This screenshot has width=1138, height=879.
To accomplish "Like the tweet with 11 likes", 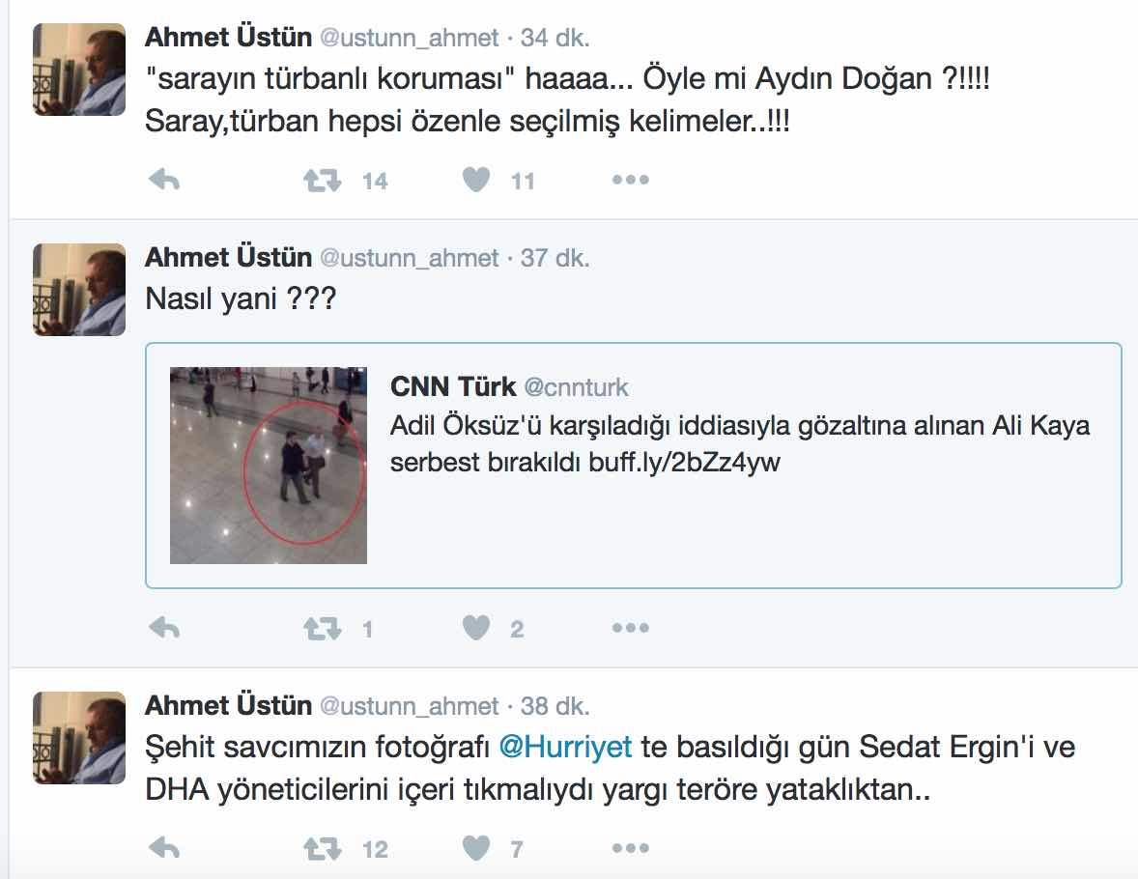I will click(476, 180).
